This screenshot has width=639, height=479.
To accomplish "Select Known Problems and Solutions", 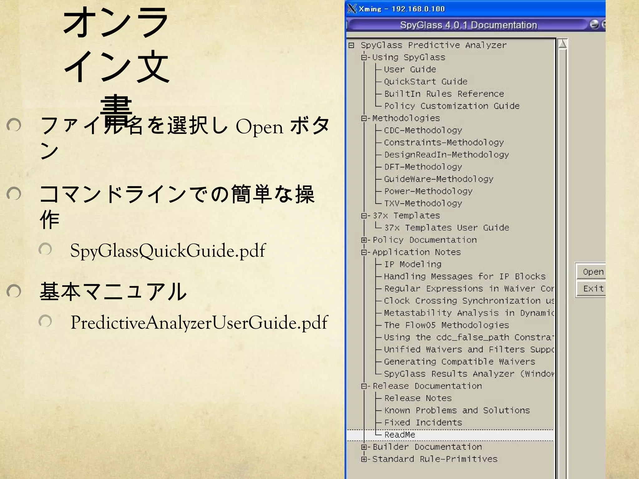I will pyautogui.click(x=457, y=410).
